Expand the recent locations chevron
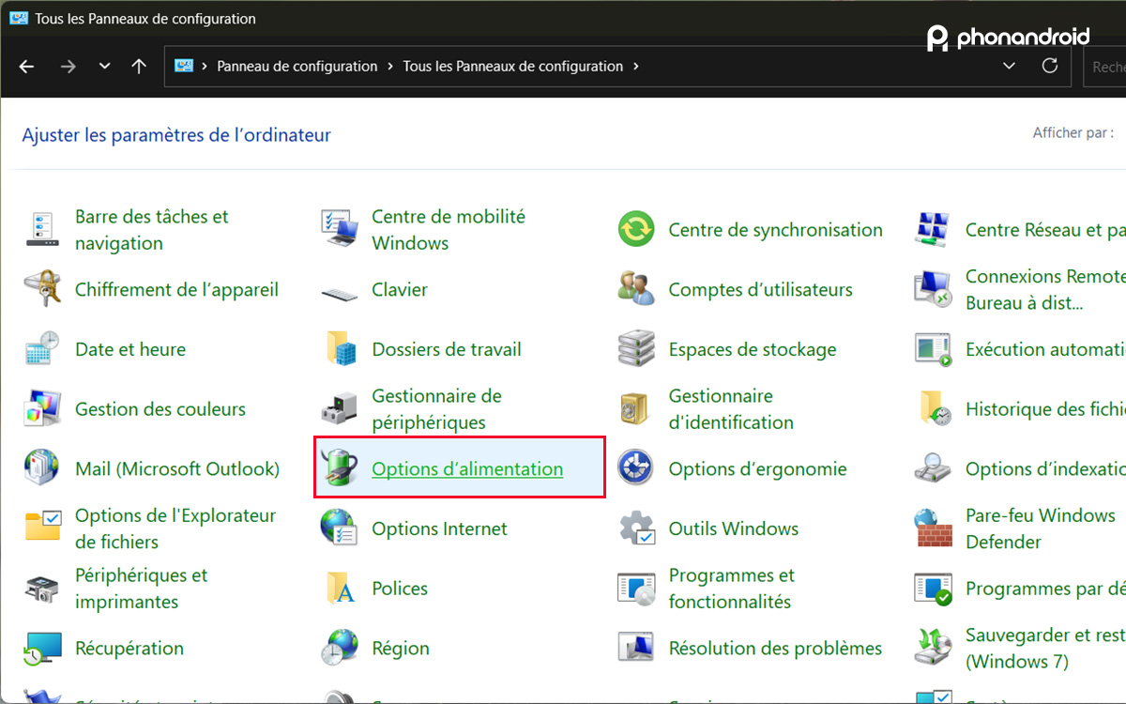This screenshot has height=704, width=1126. tap(104, 67)
